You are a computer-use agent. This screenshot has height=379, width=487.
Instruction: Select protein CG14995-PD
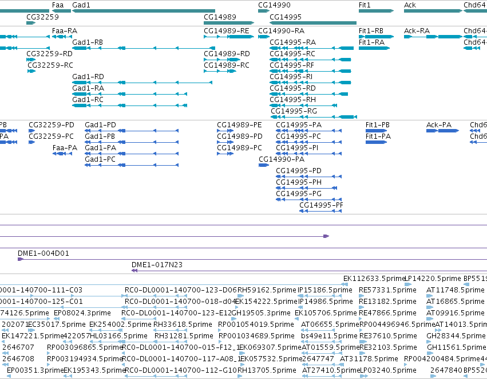point(308,177)
